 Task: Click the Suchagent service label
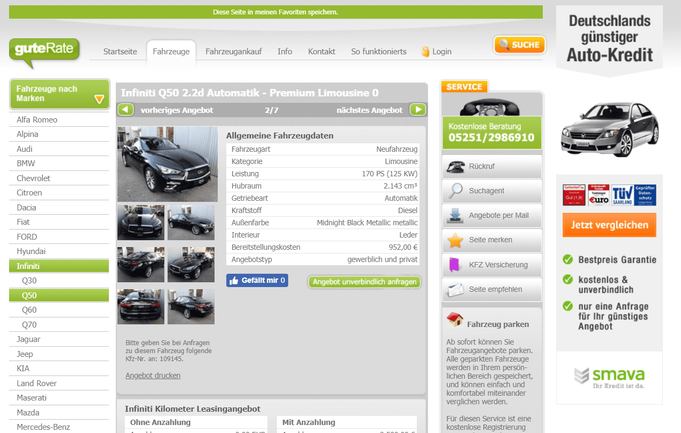click(487, 191)
